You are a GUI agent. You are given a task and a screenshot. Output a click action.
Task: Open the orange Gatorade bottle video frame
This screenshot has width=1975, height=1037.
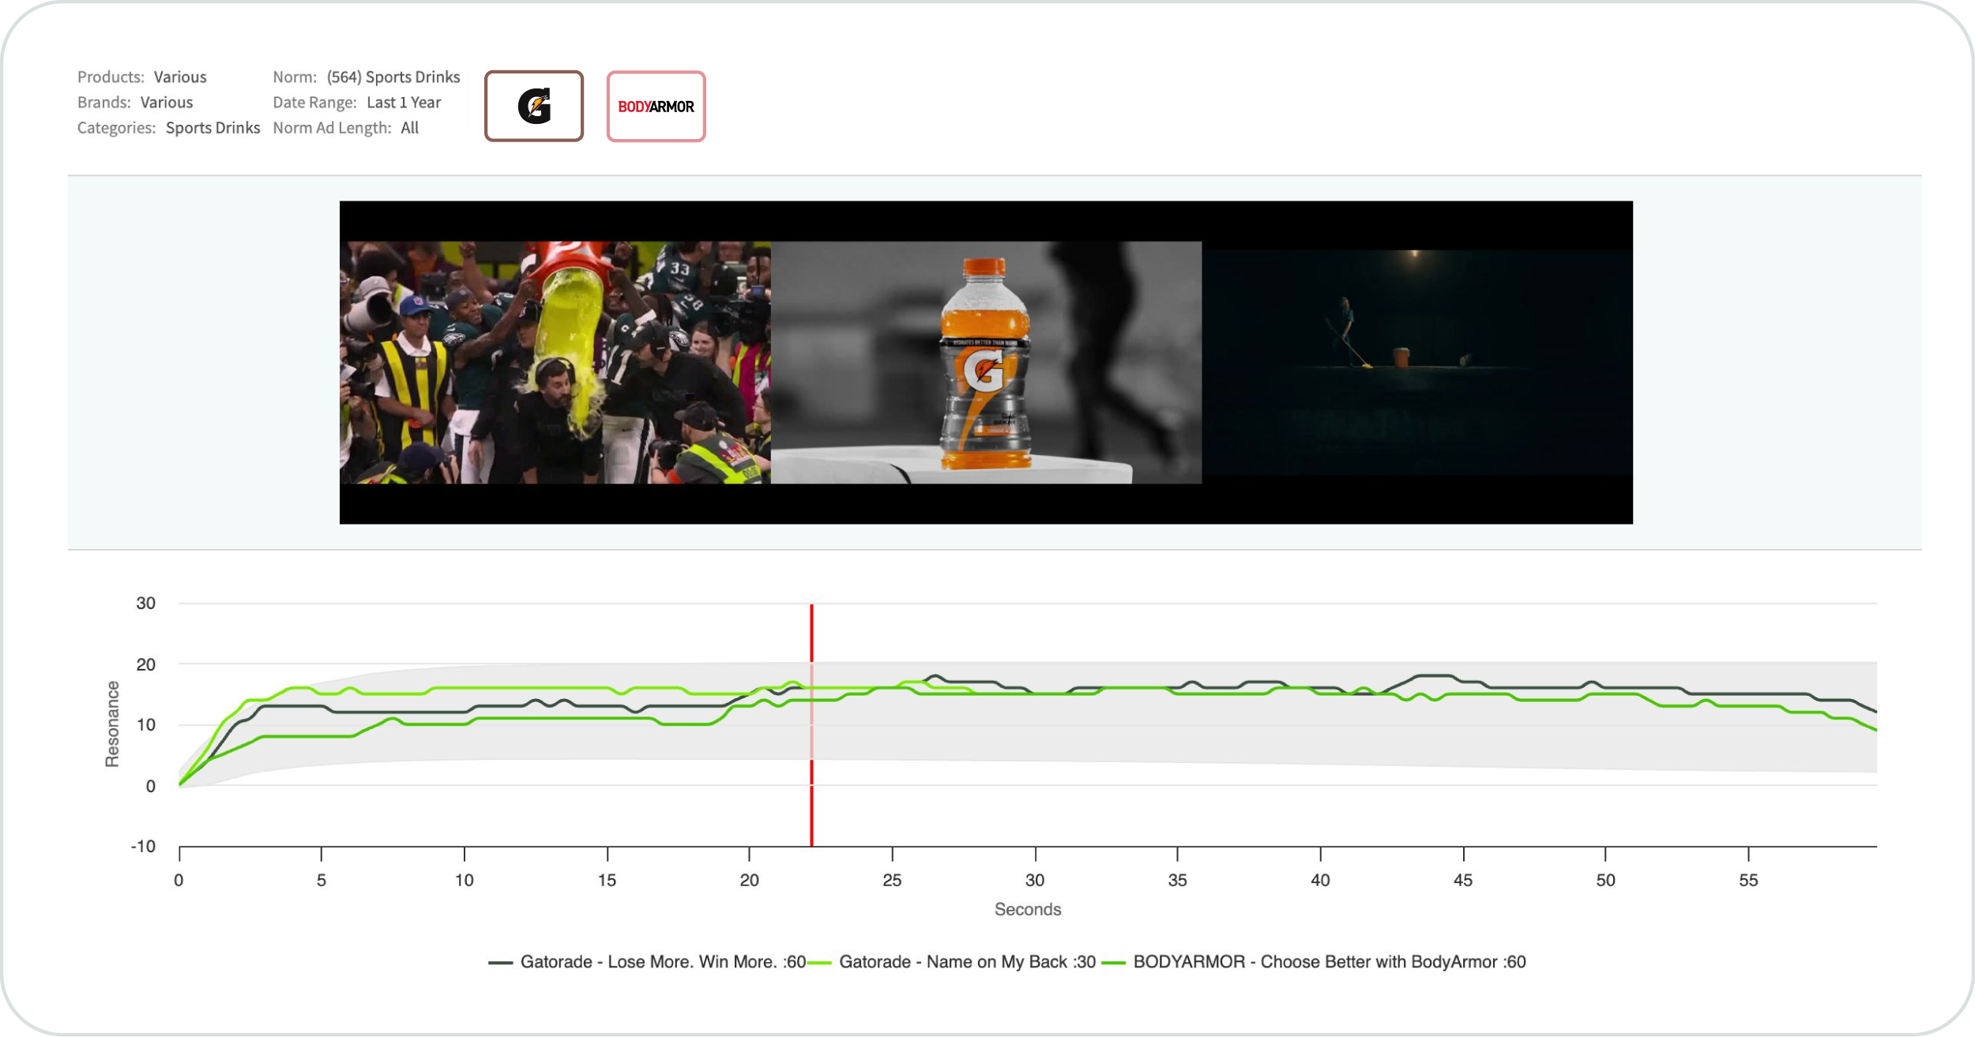(x=986, y=363)
